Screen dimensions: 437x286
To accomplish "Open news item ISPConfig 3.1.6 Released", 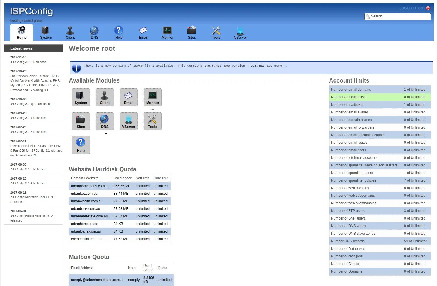I will tap(28, 132).
